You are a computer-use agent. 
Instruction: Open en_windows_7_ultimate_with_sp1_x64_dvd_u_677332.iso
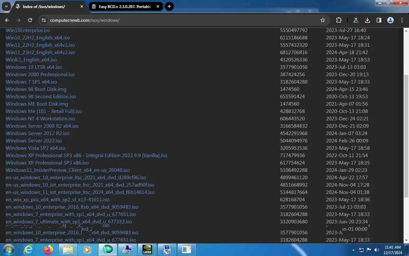(x=69, y=222)
